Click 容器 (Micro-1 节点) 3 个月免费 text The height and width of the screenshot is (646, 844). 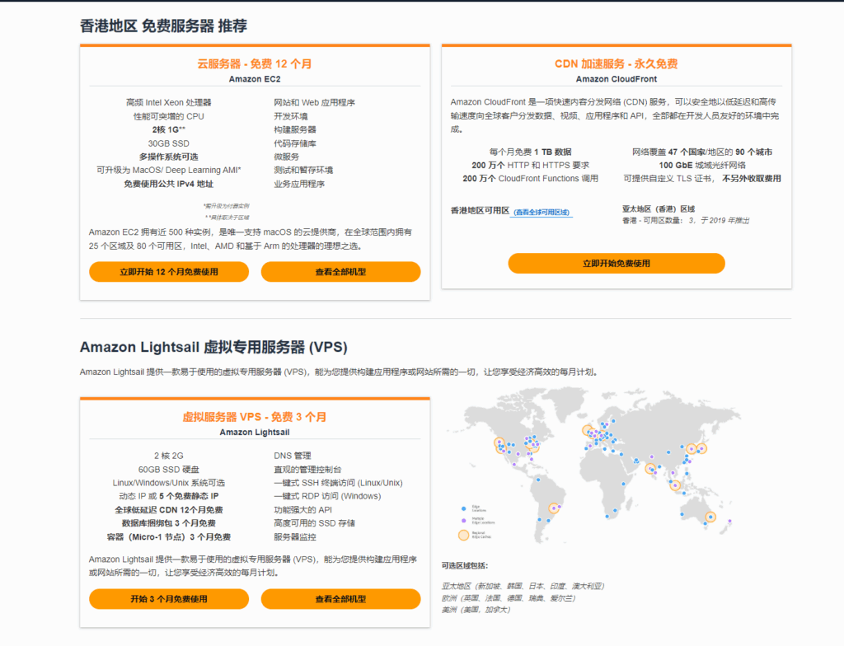[x=168, y=537]
